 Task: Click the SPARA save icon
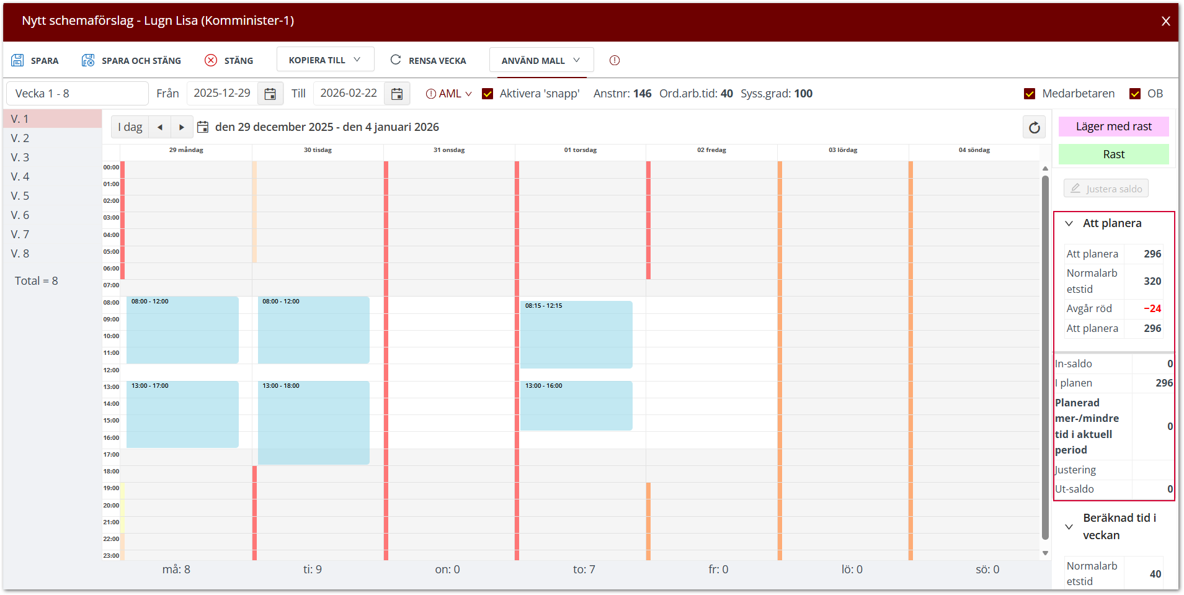(17, 60)
